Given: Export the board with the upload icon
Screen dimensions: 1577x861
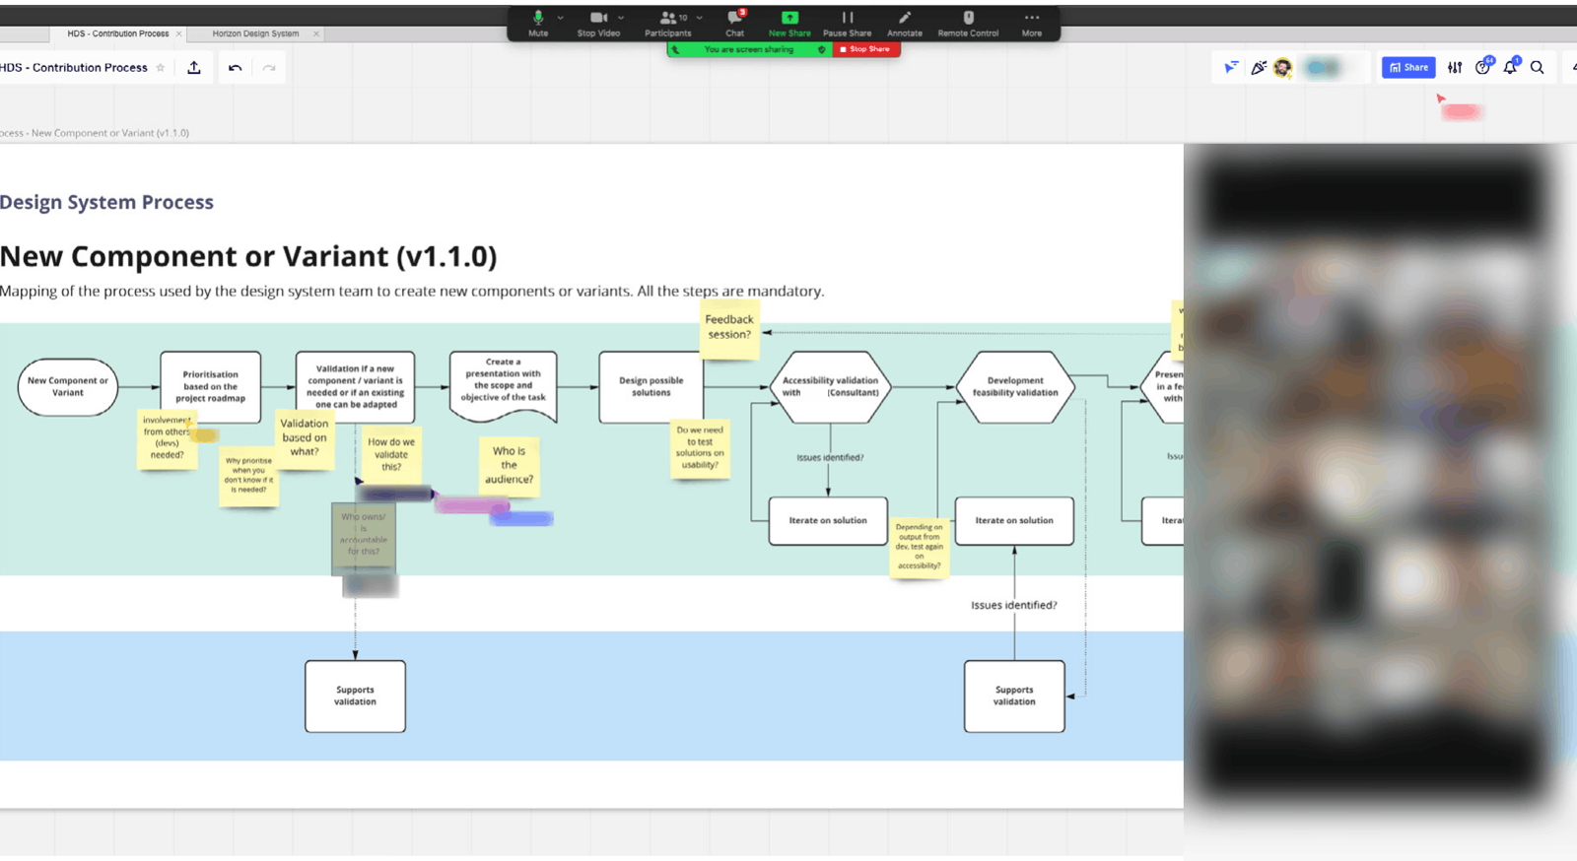Looking at the screenshot, I should tap(194, 68).
